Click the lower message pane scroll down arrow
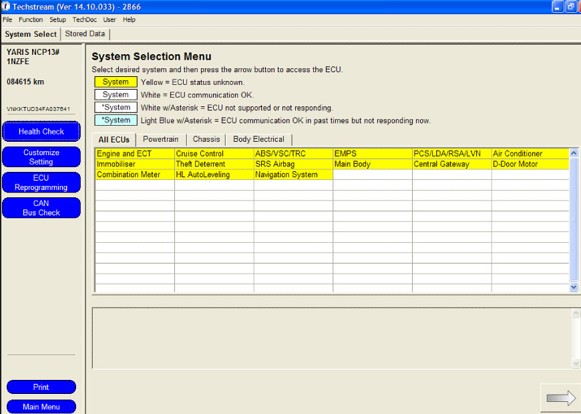Screen dimensions: 581x414 click(576, 363)
